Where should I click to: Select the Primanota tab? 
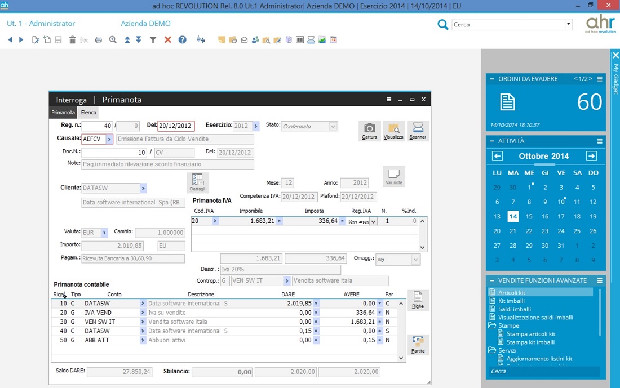(x=63, y=113)
